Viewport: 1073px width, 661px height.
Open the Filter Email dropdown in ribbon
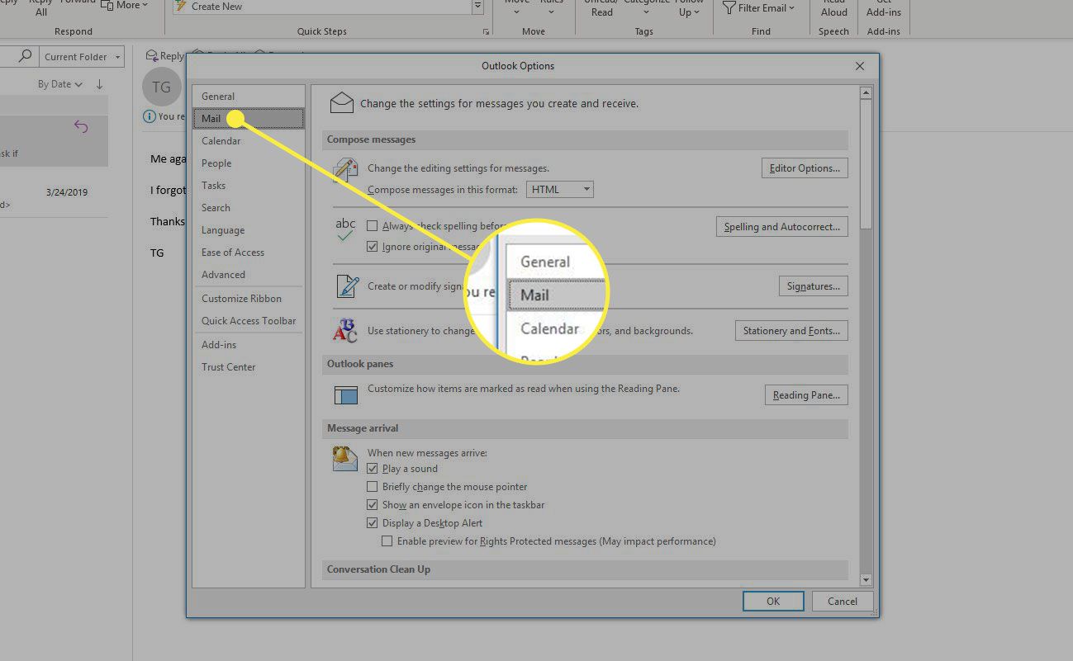click(758, 8)
